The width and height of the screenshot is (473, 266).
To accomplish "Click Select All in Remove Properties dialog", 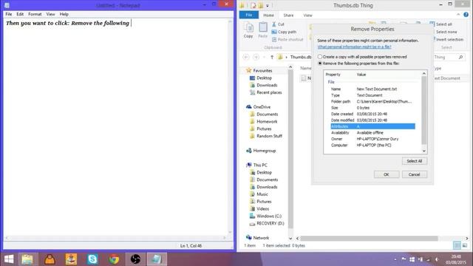I will coord(414,161).
